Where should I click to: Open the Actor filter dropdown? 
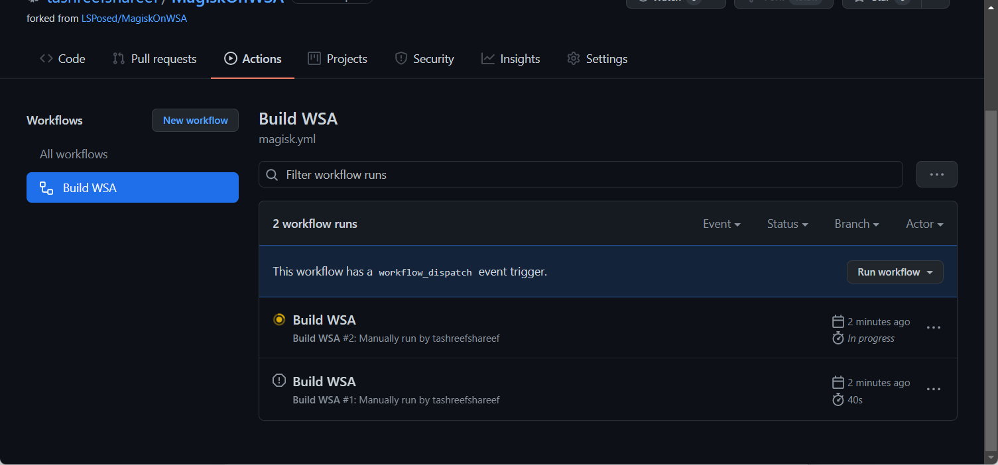(924, 224)
